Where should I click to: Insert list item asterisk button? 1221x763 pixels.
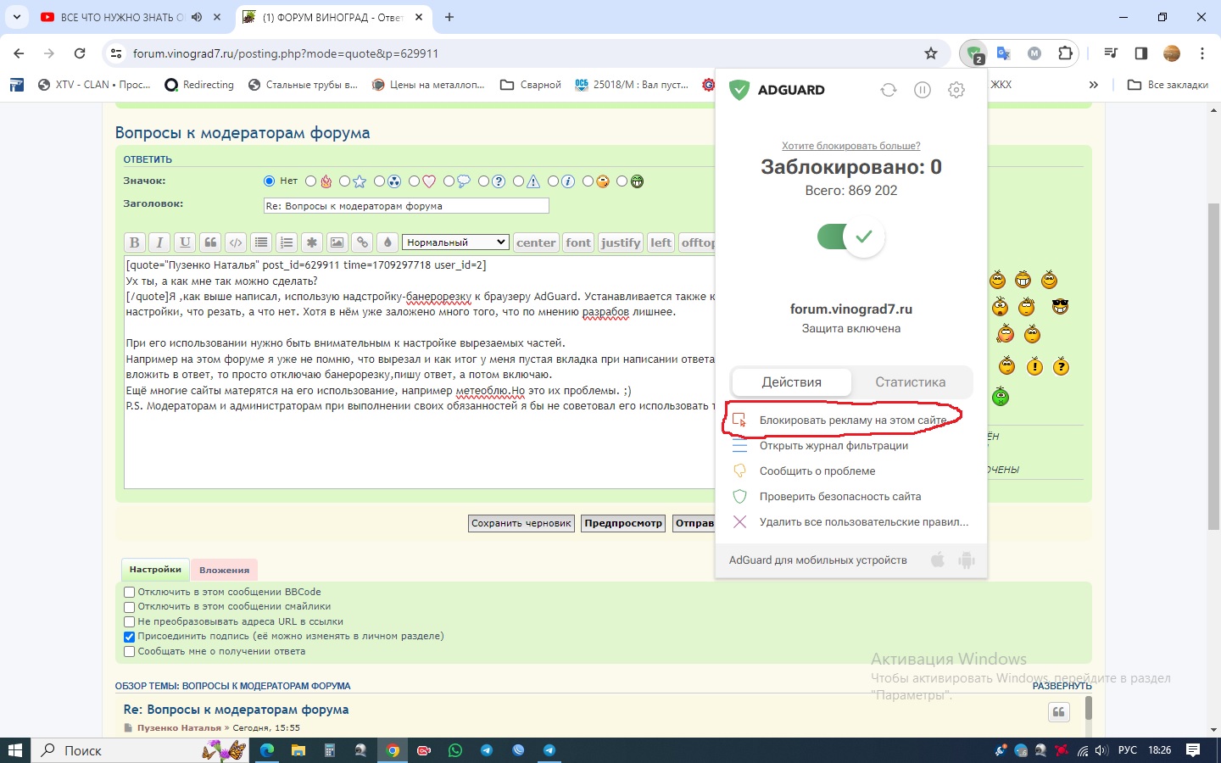click(x=312, y=242)
